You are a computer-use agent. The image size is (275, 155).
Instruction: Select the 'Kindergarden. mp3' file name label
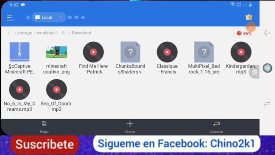[x=241, y=69]
